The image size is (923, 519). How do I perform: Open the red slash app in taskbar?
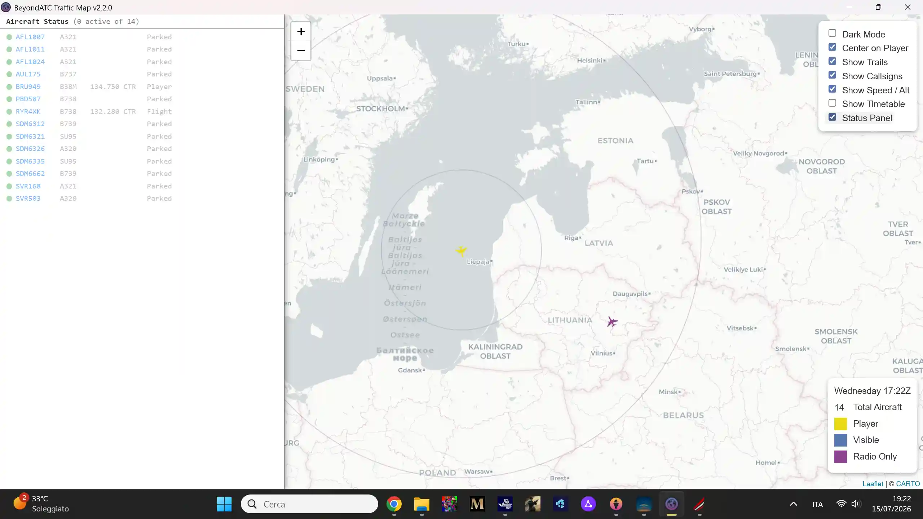click(x=699, y=504)
